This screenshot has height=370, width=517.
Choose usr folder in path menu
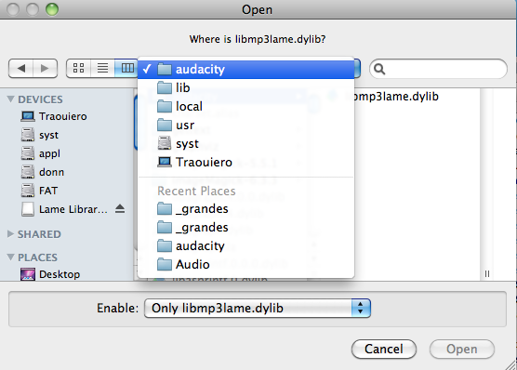[246, 125]
